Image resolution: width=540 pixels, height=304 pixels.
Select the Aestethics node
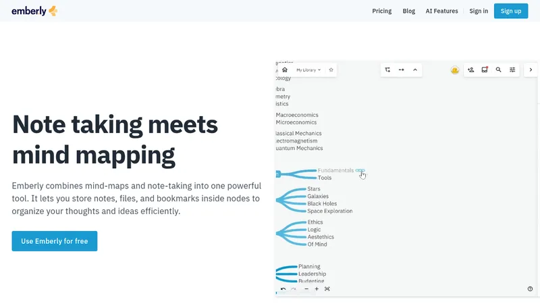[x=321, y=237]
